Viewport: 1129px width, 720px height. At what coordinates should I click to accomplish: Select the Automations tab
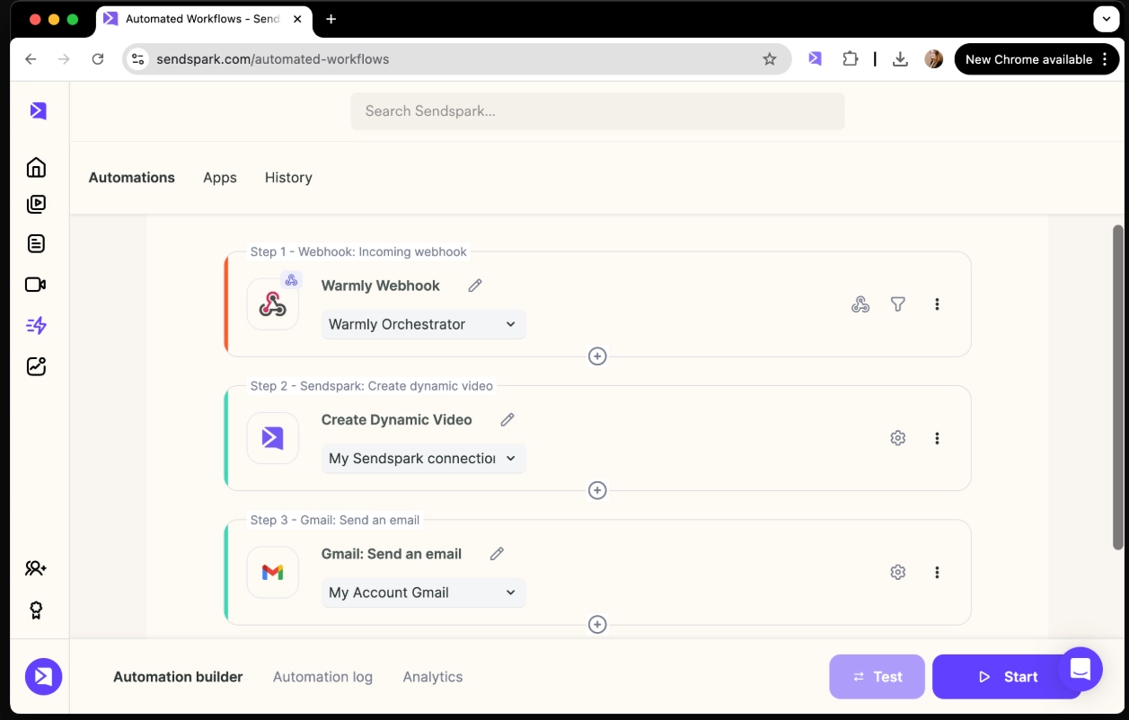pyautogui.click(x=132, y=178)
